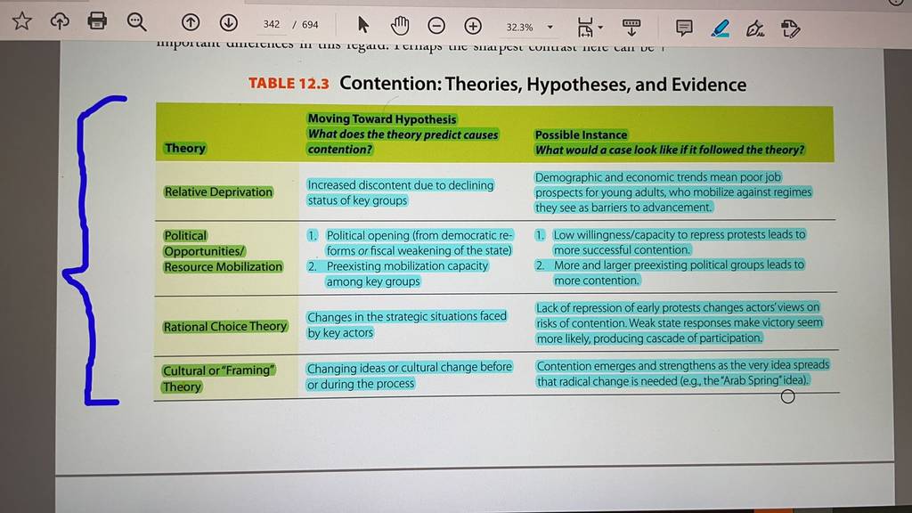Click the stamp edit tool icon
912x513 pixels.
pyautogui.click(x=791, y=28)
